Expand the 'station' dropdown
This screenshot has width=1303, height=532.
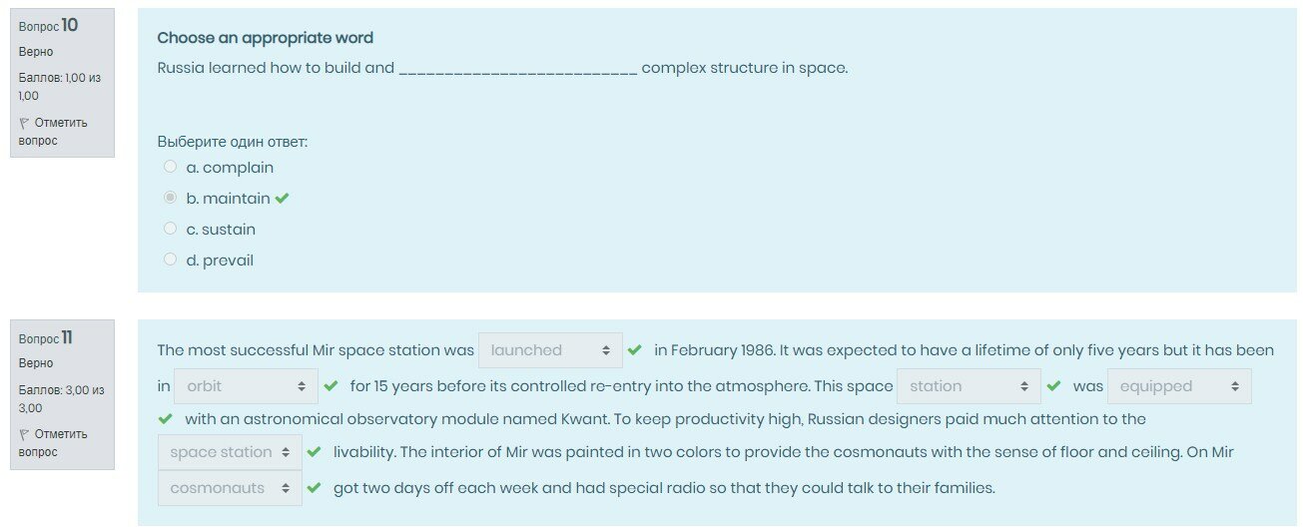coord(969,386)
